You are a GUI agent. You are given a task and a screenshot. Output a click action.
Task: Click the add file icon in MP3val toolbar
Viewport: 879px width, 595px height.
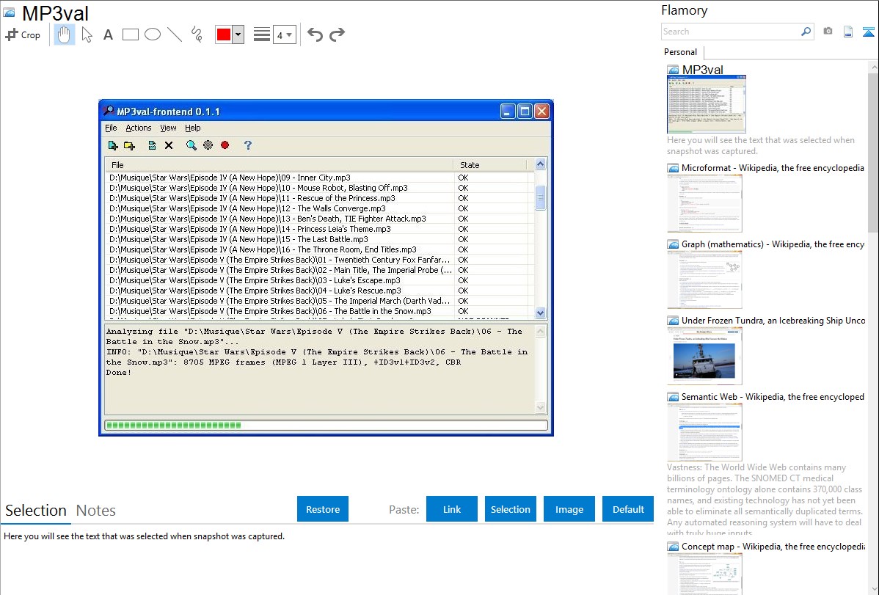[x=113, y=146]
